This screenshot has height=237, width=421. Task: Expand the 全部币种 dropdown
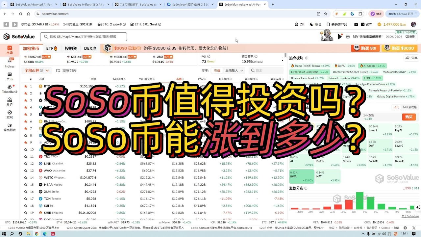coord(37,70)
